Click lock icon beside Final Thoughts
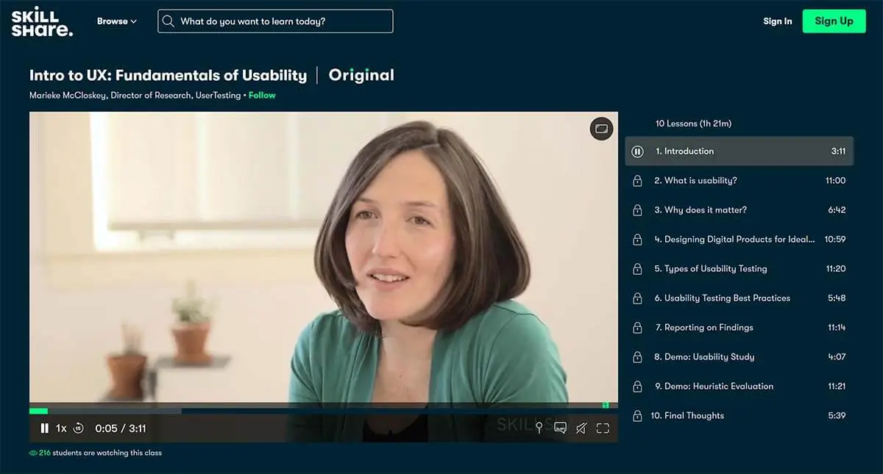 (x=638, y=416)
